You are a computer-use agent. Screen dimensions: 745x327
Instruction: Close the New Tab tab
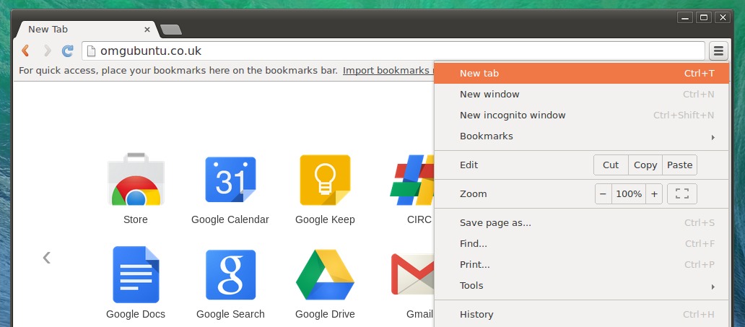147,30
